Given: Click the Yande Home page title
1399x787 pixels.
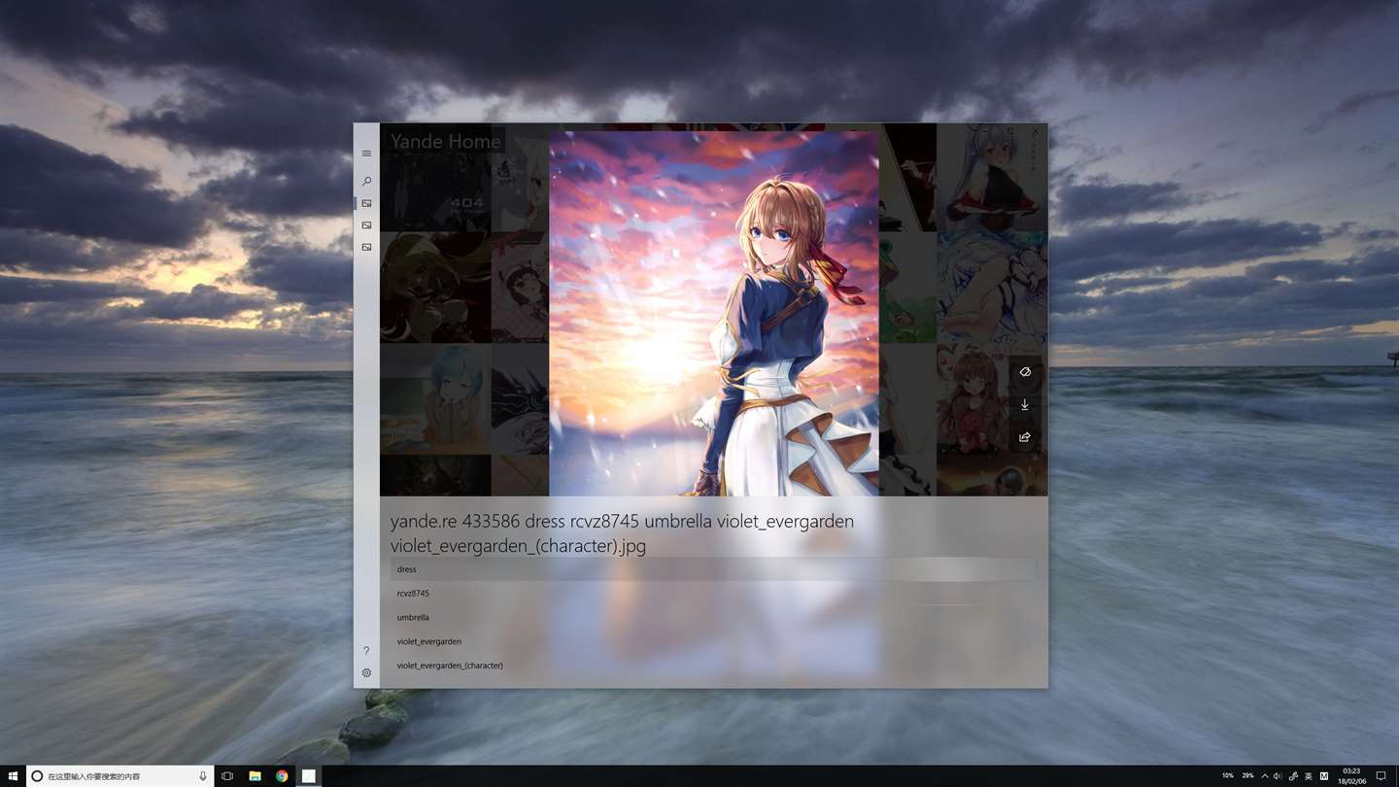Looking at the screenshot, I should (446, 141).
